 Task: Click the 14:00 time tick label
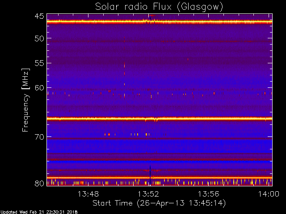(x=269, y=194)
